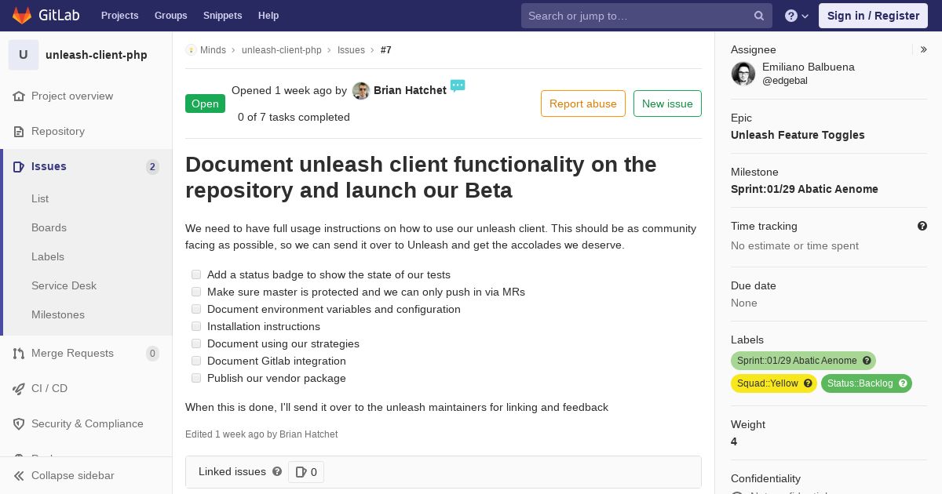Click the Security & Compliance shield icon
This screenshot has height=494, width=942.
[19, 423]
